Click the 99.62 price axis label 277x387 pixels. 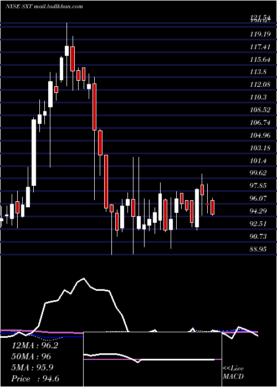coord(258,172)
